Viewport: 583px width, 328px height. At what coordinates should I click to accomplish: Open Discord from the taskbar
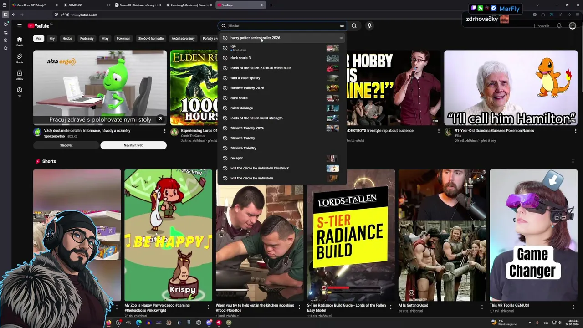(209, 323)
